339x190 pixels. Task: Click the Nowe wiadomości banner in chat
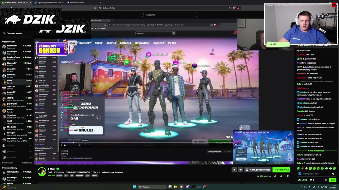point(316,151)
